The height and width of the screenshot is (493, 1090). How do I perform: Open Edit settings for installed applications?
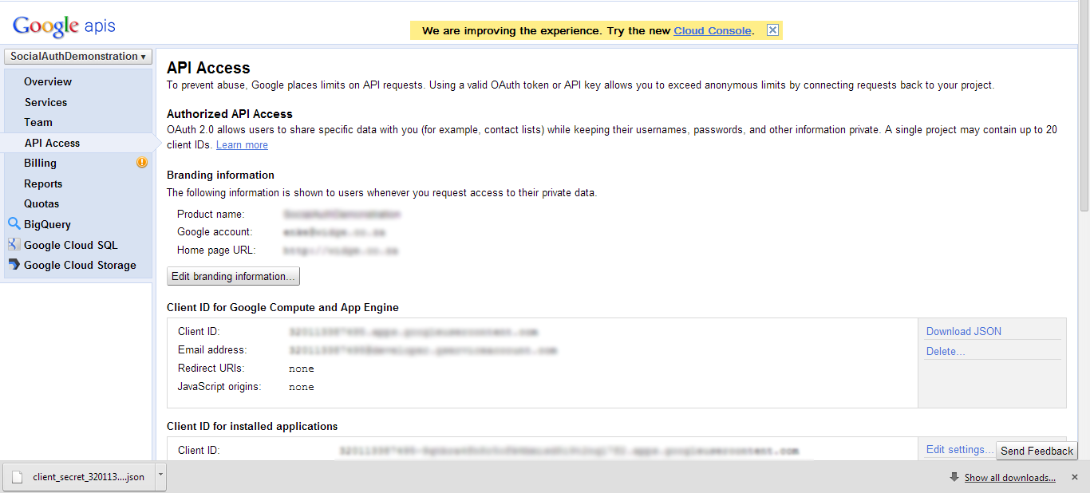960,449
